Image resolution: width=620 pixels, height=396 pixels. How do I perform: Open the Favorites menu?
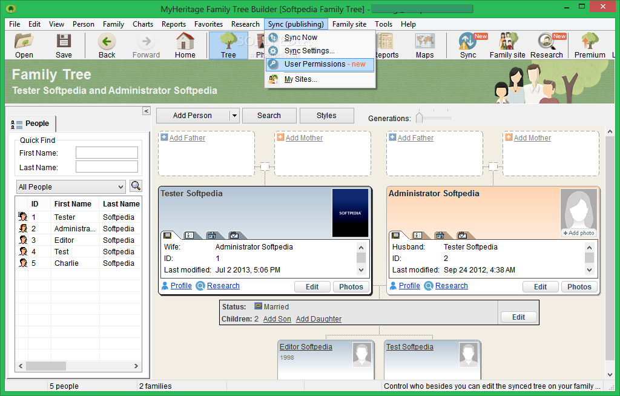[208, 24]
